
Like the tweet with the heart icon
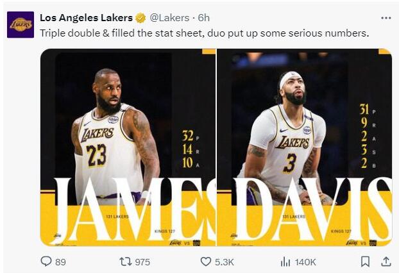206,261
